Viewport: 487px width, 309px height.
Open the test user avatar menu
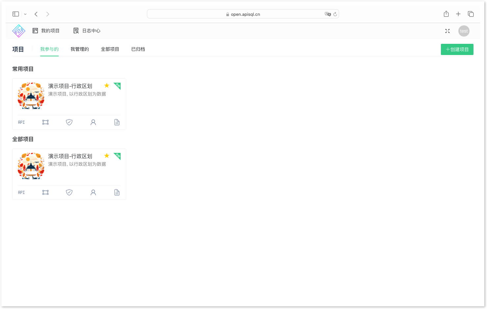click(x=464, y=31)
